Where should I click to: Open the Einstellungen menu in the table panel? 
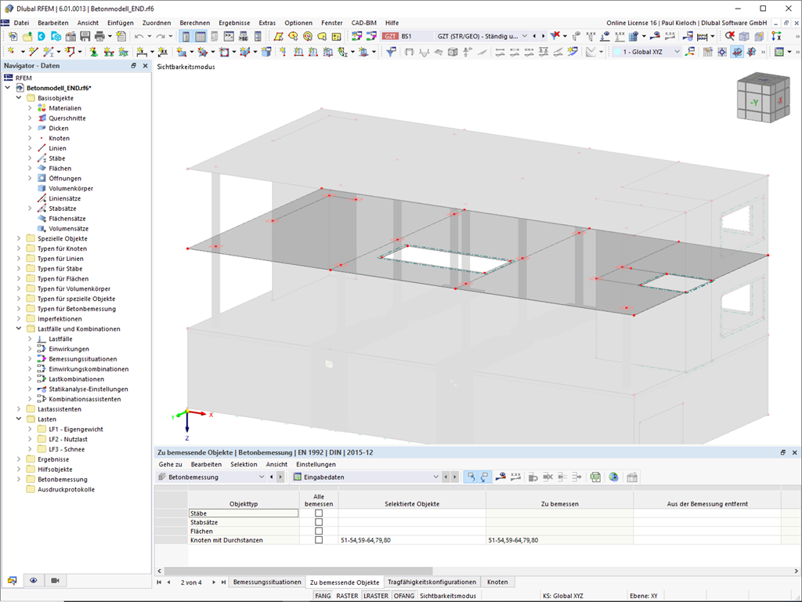point(316,464)
